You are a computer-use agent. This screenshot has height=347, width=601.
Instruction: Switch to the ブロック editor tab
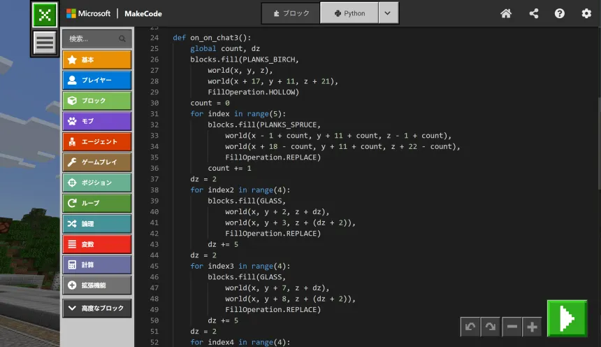point(291,13)
